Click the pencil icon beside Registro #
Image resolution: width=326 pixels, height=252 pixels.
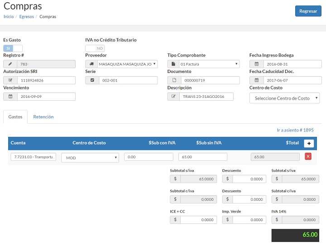(10, 64)
